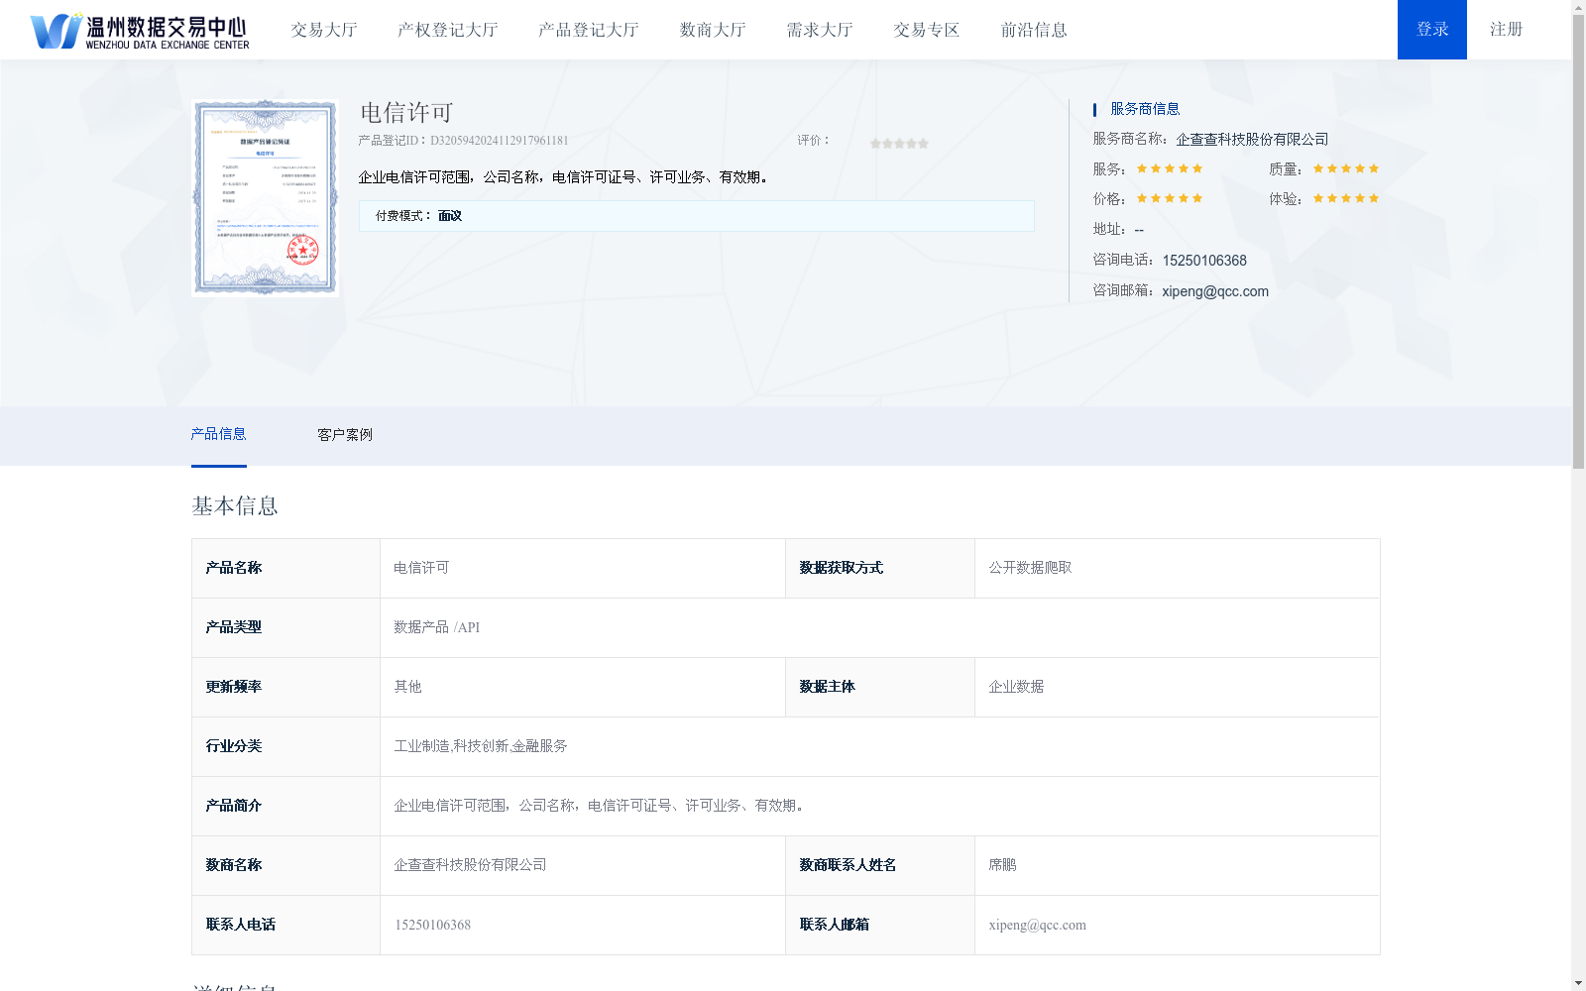Click the 咨询邮箱 xipeng@qcc.com

1215,291
